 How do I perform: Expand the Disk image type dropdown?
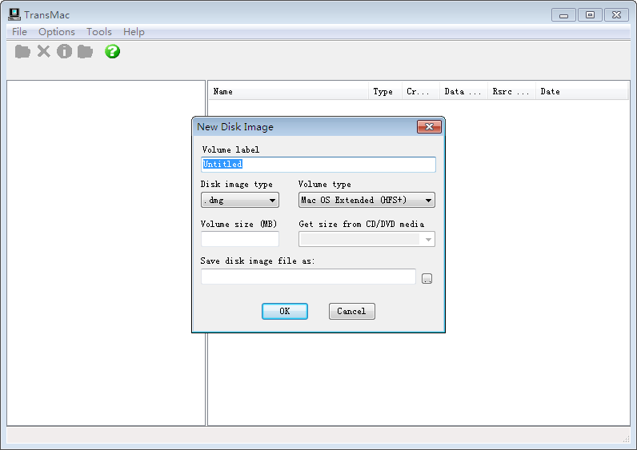click(x=240, y=200)
